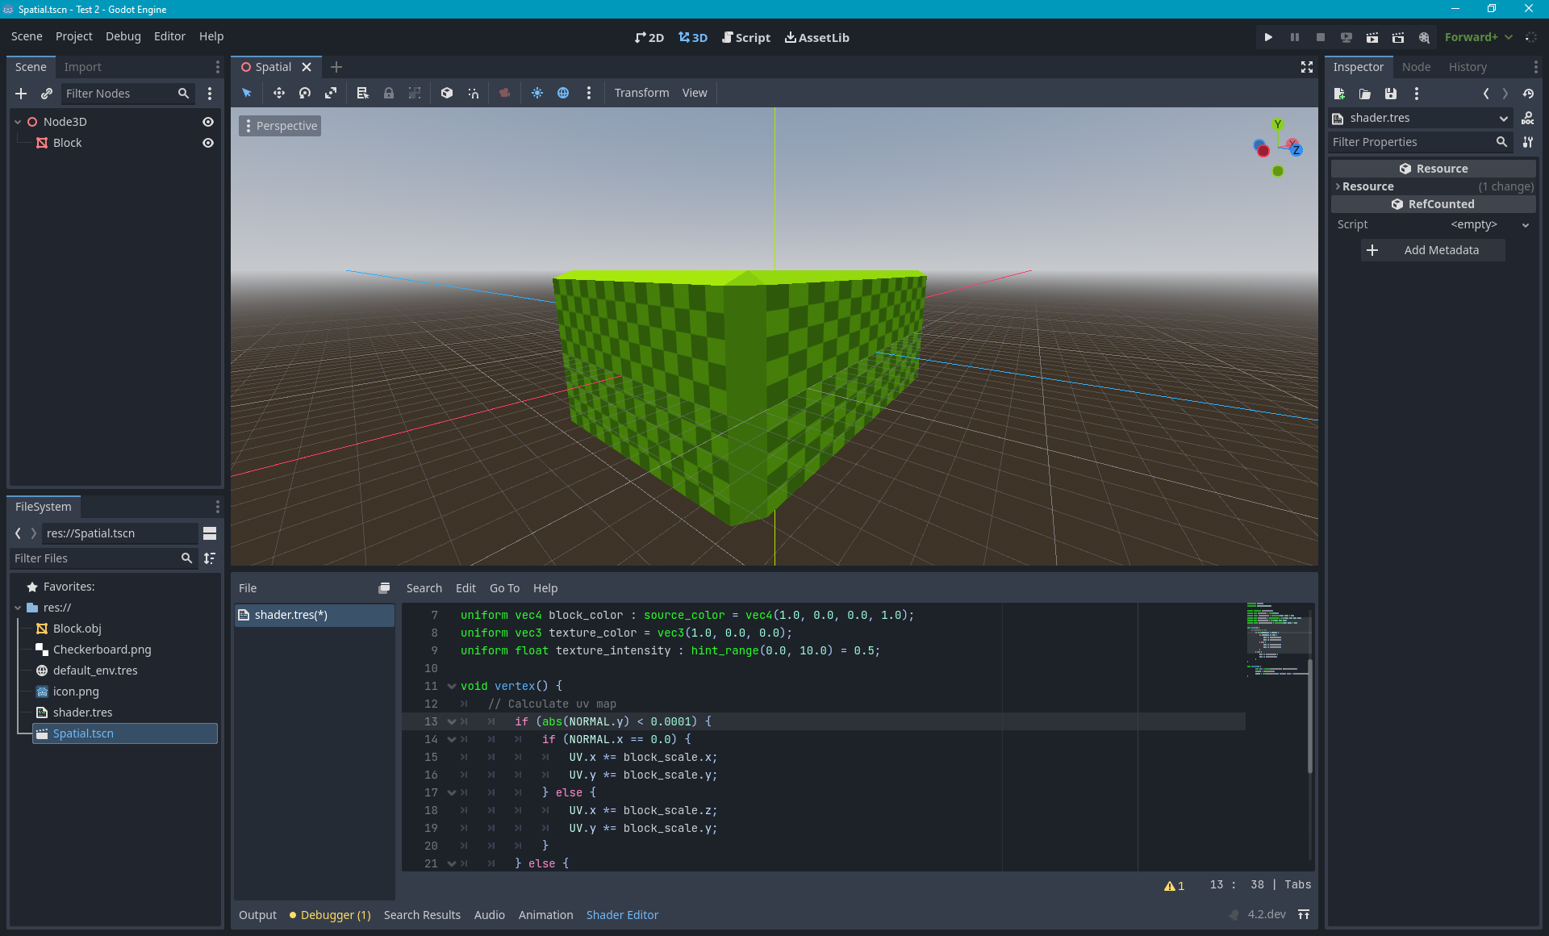Collapse the res:// folder tree
This screenshot has height=936, width=1549.
coord(18,608)
